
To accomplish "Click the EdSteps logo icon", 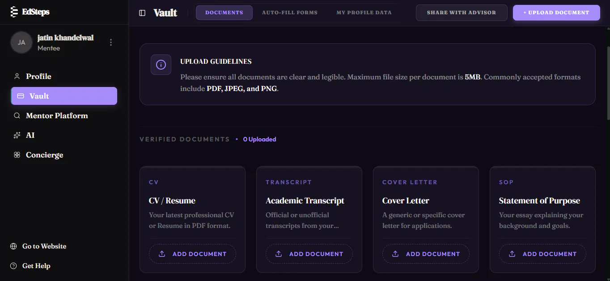I will point(14,12).
